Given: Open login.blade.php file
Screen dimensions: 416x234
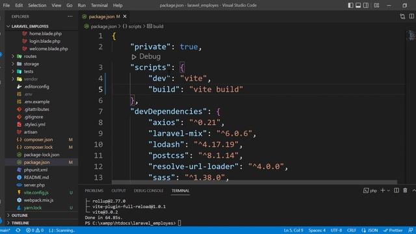Looking at the screenshot, I should coord(45,41).
